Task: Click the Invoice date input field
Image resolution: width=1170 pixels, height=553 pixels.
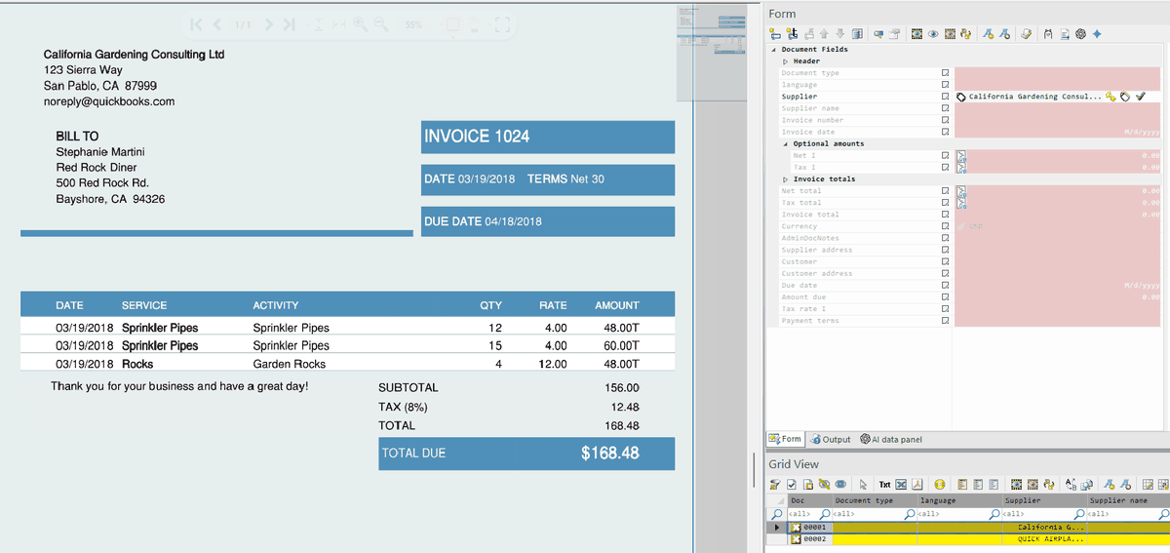Action: coord(1058,132)
